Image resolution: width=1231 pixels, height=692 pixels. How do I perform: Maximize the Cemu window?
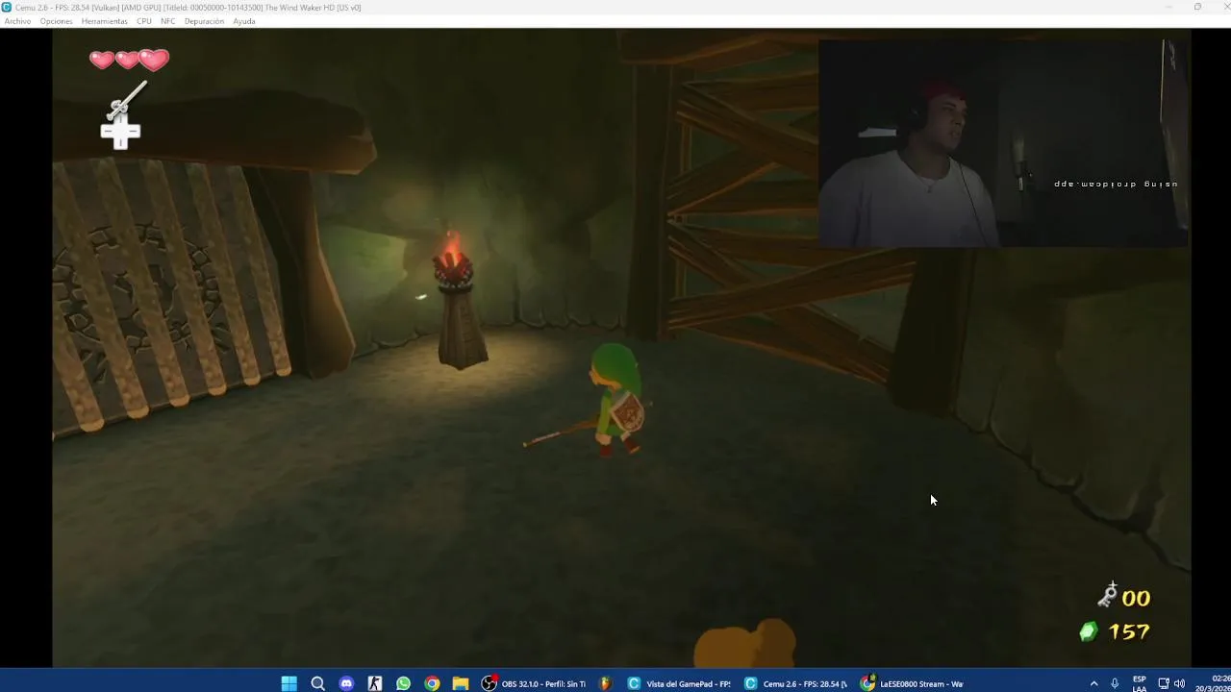pyautogui.click(x=1197, y=7)
